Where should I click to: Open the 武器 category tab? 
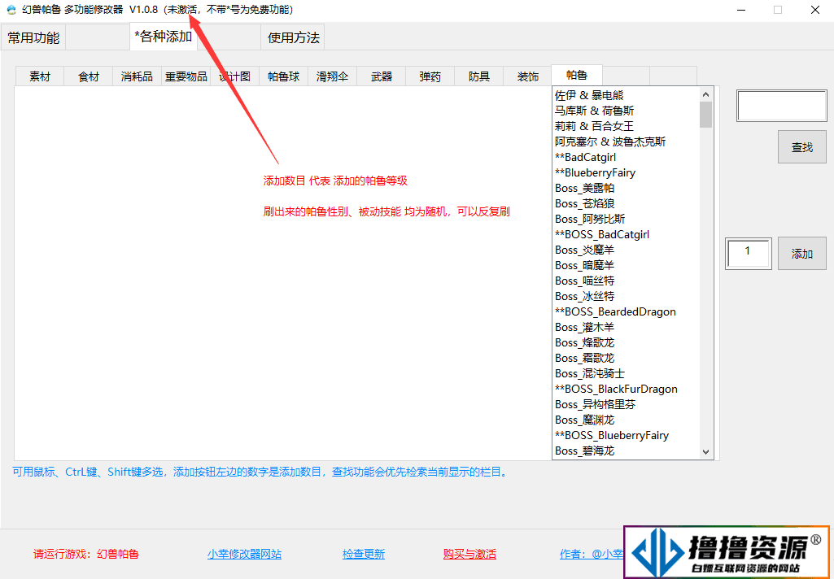(x=382, y=76)
